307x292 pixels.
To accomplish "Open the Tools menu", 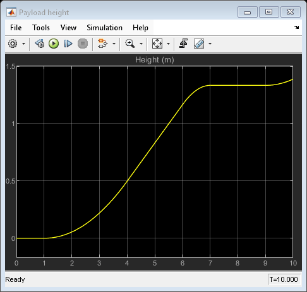I will coord(41,28).
